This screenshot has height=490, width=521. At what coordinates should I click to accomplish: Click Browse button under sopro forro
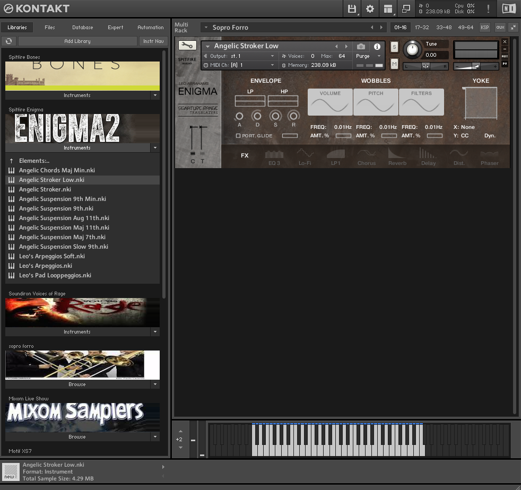[77, 384]
